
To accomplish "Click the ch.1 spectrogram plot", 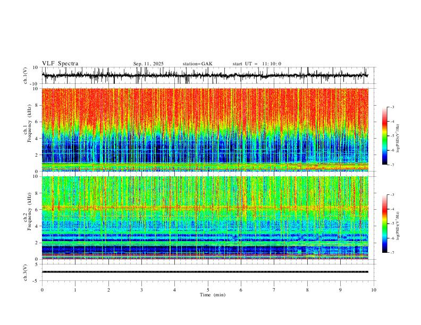I will (205, 130).
